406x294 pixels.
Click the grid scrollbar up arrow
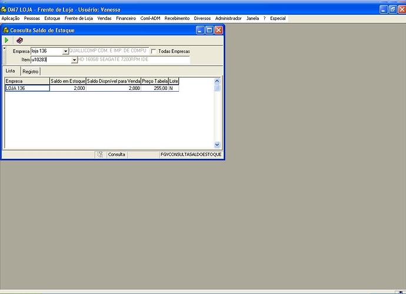click(x=217, y=81)
